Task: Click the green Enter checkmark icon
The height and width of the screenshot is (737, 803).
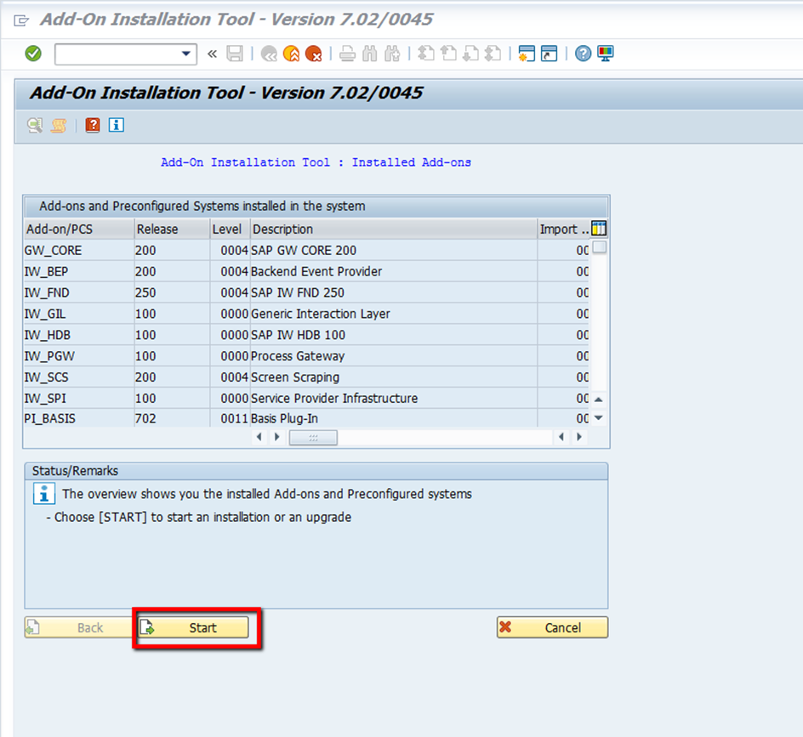Action: (33, 54)
